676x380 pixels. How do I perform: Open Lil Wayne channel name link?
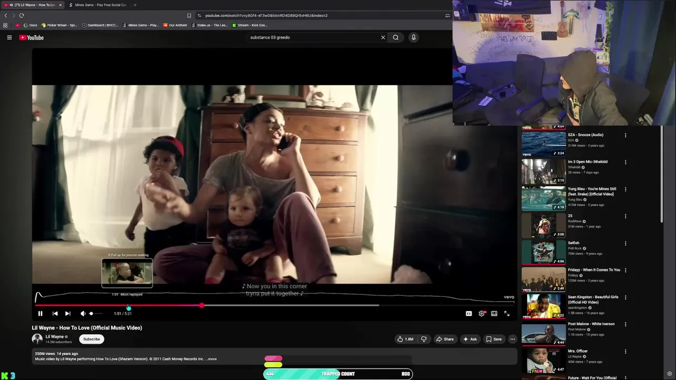tap(54, 337)
